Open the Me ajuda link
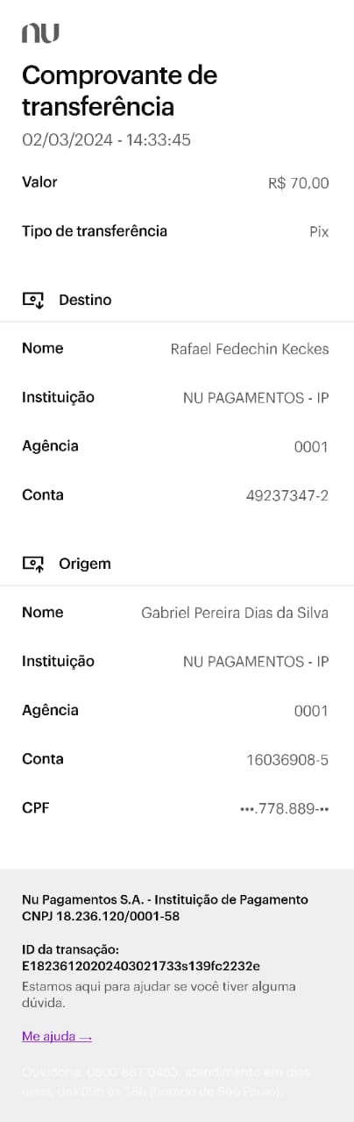354x1122 pixels. (57, 1037)
